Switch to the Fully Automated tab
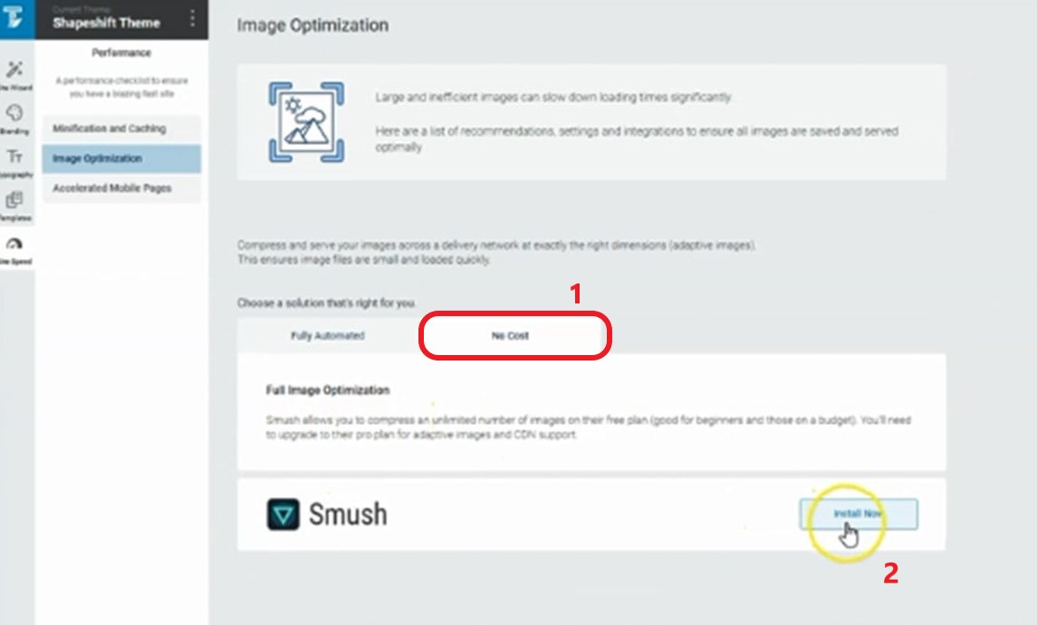 (327, 336)
